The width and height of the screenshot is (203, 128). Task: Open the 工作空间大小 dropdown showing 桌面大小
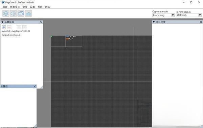pos(189,15)
